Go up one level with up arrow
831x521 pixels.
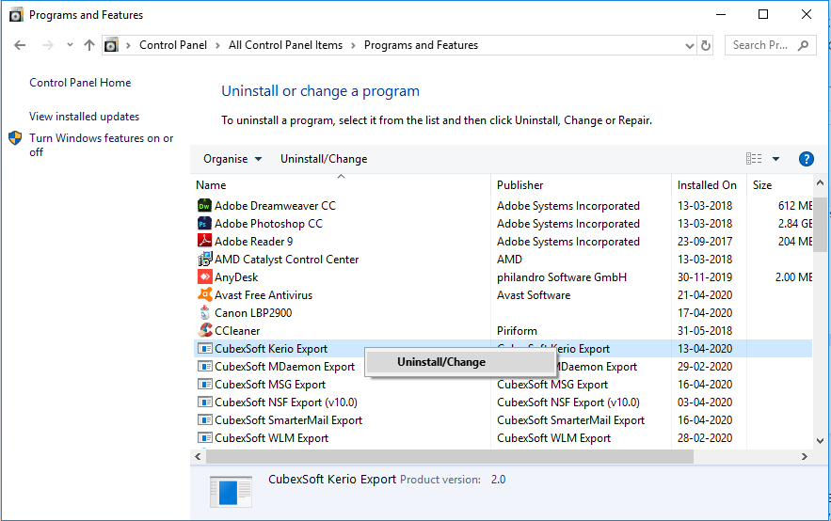[x=89, y=45]
